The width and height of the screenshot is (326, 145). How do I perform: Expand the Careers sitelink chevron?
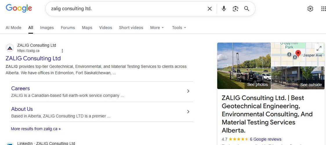click(188, 91)
